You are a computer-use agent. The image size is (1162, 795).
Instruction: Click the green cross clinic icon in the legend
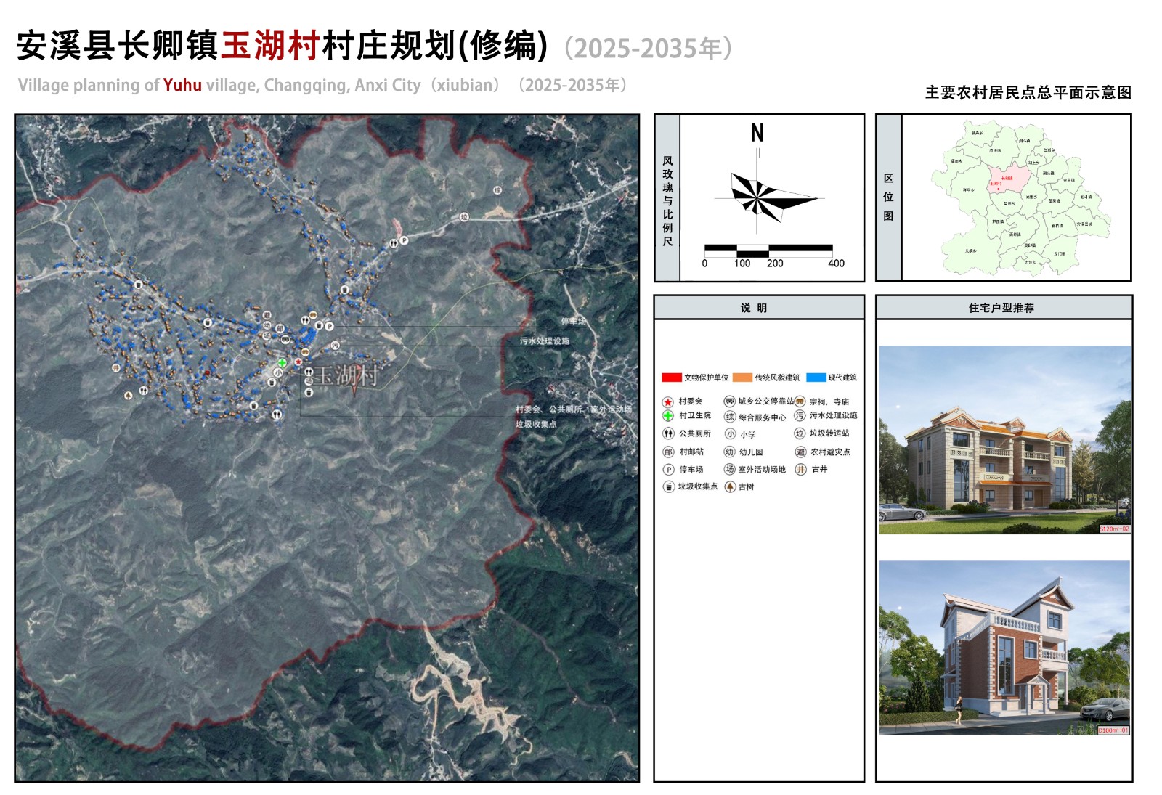[667, 415]
